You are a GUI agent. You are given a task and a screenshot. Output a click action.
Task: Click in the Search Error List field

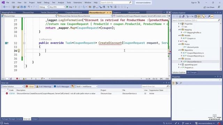[154, 86]
